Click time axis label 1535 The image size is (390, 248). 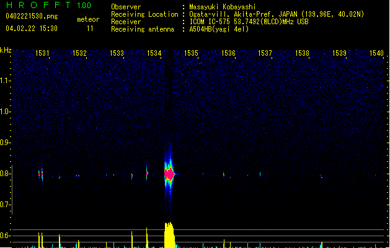(191, 53)
